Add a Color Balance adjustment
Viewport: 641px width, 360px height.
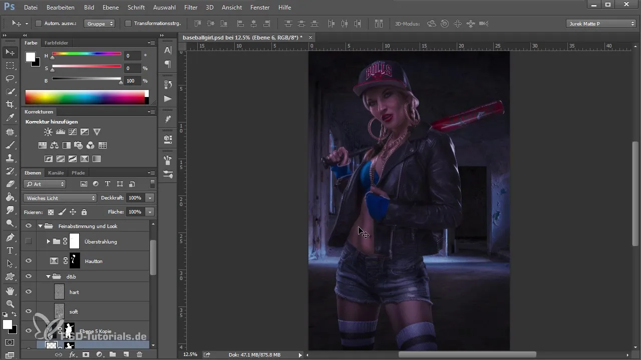(x=55, y=145)
